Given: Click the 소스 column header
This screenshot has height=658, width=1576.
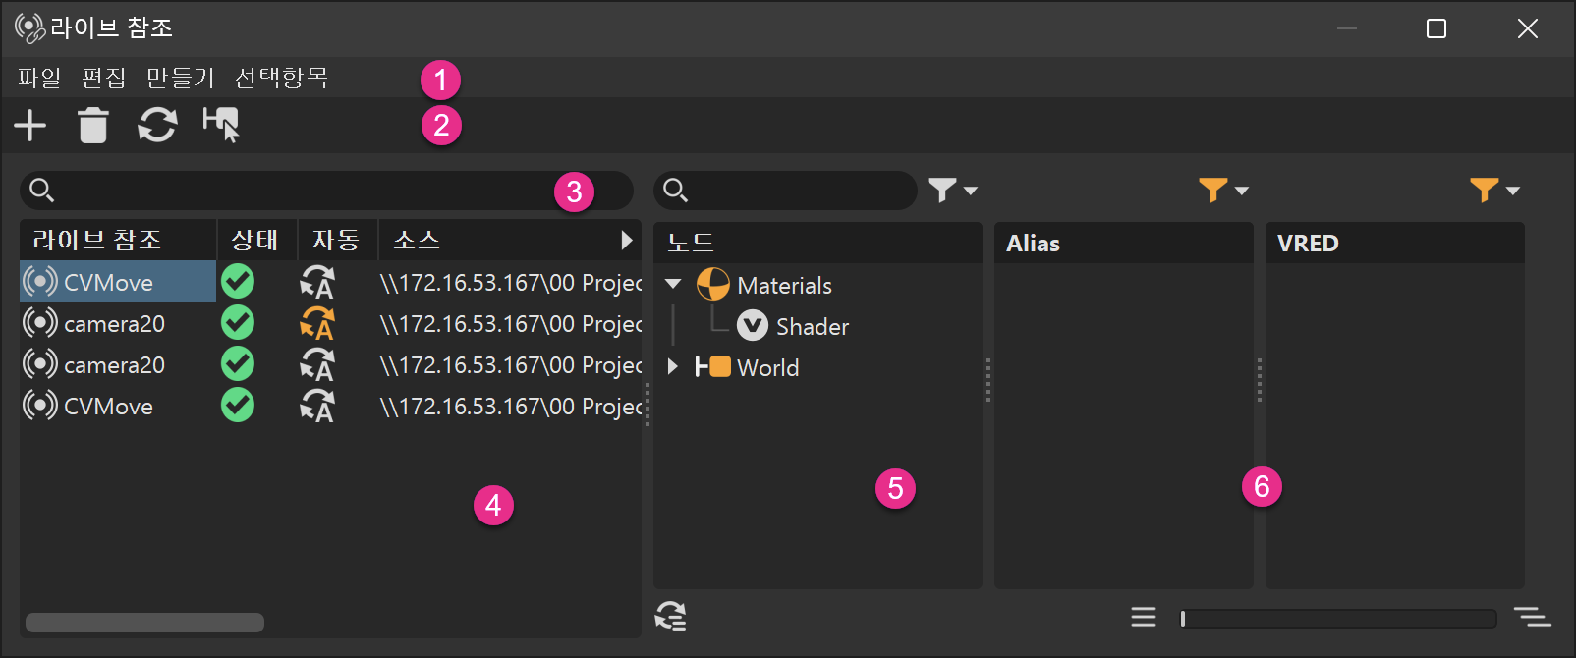Looking at the screenshot, I should 417,240.
